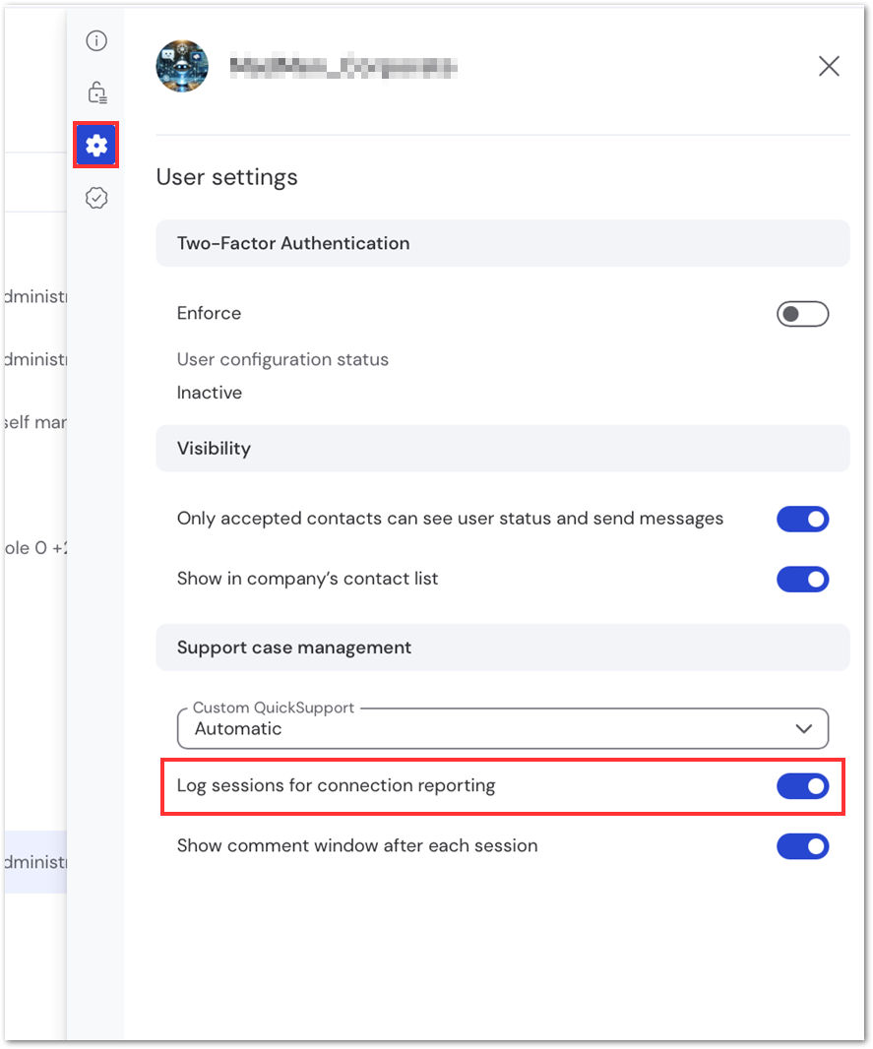The height and width of the screenshot is (1049, 873).
Task: Open the Custom QuickSupport dropdown
Action: click(x=502, y=728)
